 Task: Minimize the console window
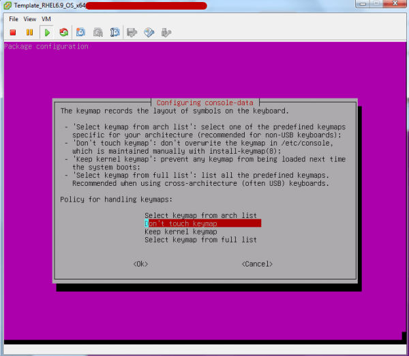pyautogui.click(x=363, y=3)
